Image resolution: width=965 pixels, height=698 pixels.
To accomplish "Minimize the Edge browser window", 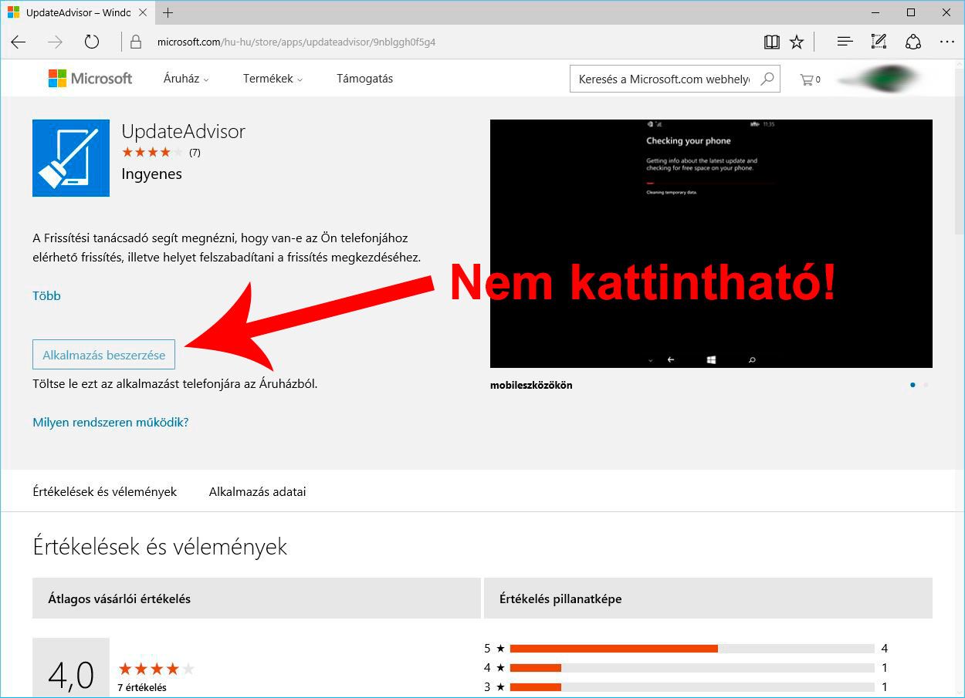I will [875, 13].
